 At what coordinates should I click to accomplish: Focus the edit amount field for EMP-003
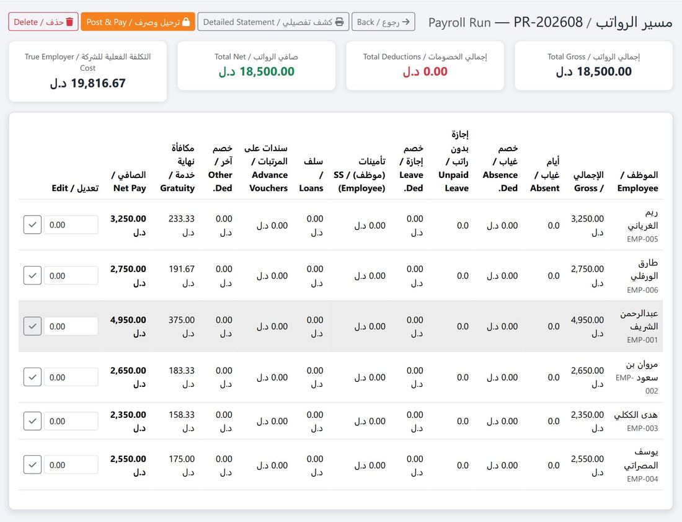pos(71,421)
